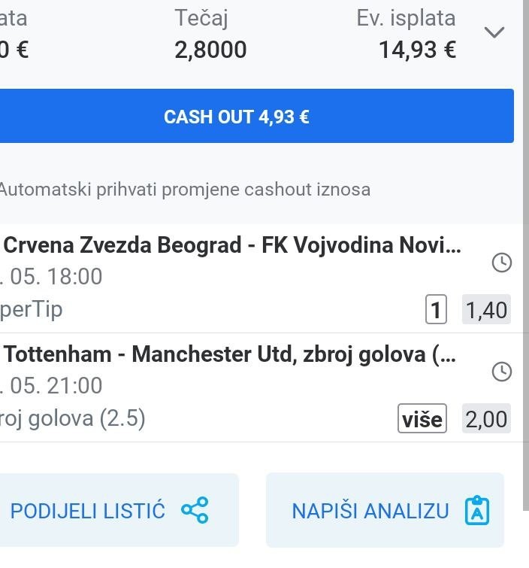Click the clock icon for Tottenham match
Image resolution: width=529 pixels, height=568 pixels.
pos(502,372)
